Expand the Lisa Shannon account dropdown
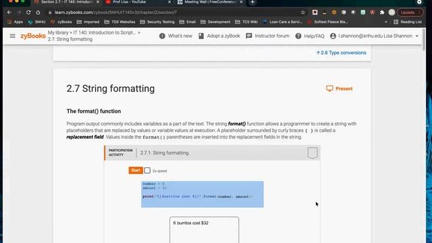 click(374, 36)
